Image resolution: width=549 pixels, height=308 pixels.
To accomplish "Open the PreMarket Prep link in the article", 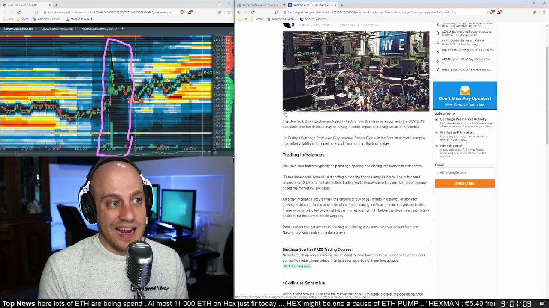I will pos(328,138).
